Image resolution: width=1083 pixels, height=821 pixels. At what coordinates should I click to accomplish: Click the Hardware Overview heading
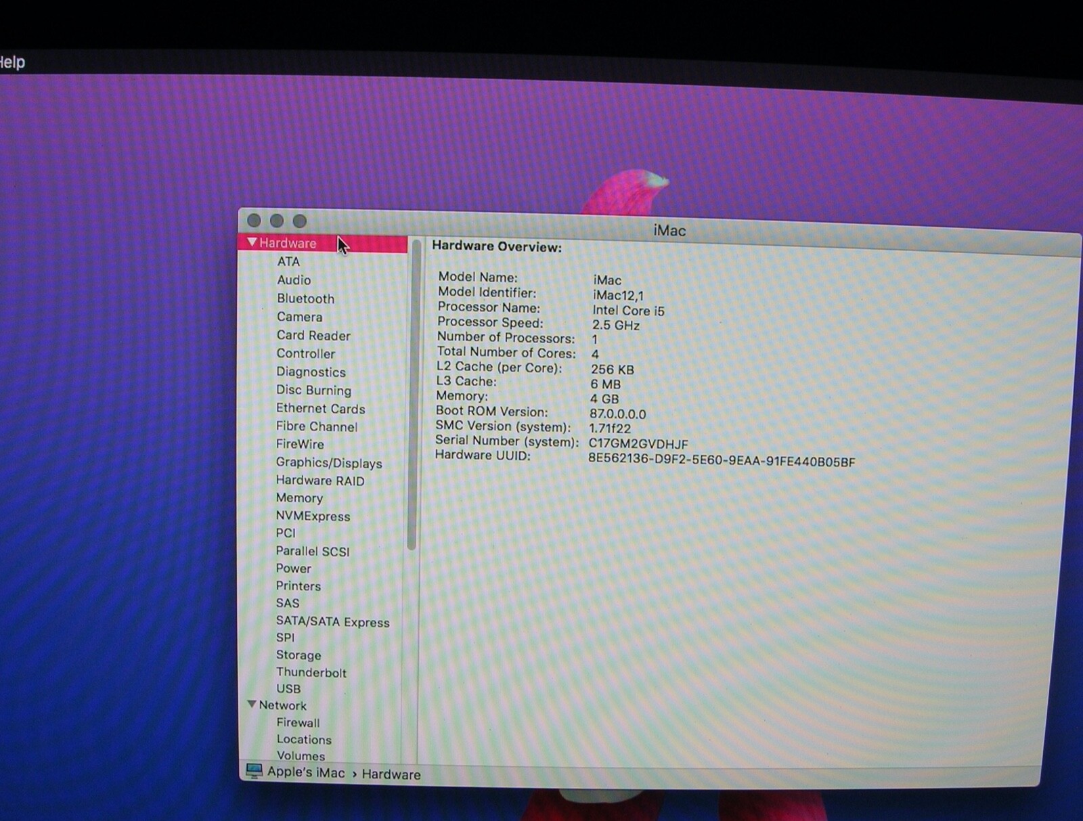coord(497,246)
